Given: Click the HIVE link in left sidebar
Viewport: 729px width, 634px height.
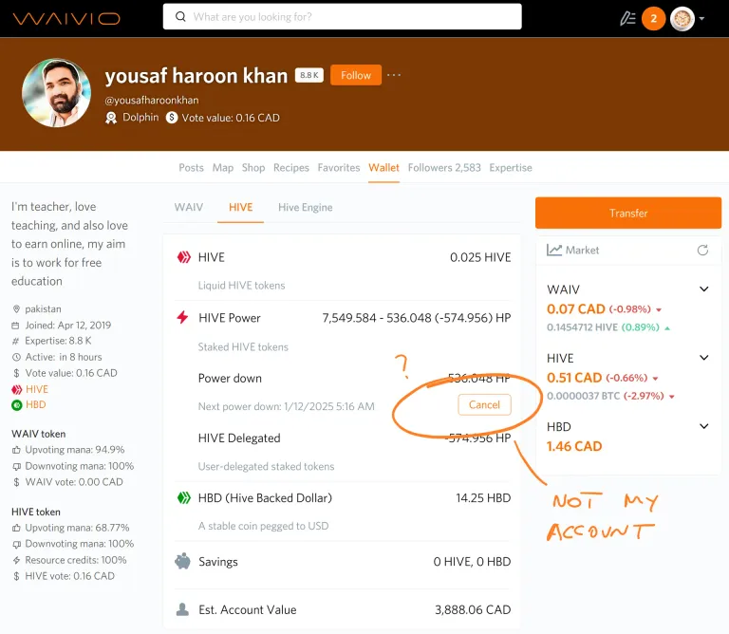Looking at the screenshot, I should 37,389.
